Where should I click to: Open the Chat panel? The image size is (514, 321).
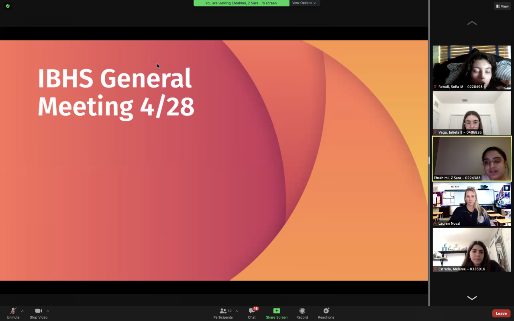pos(252,313)
